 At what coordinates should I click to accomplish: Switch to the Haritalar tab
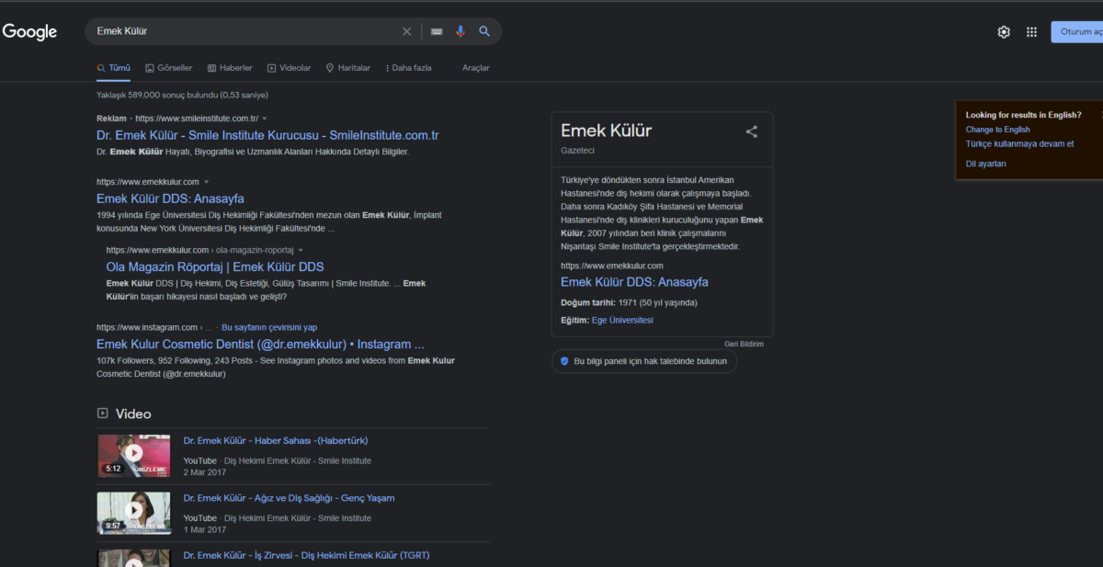348,68
